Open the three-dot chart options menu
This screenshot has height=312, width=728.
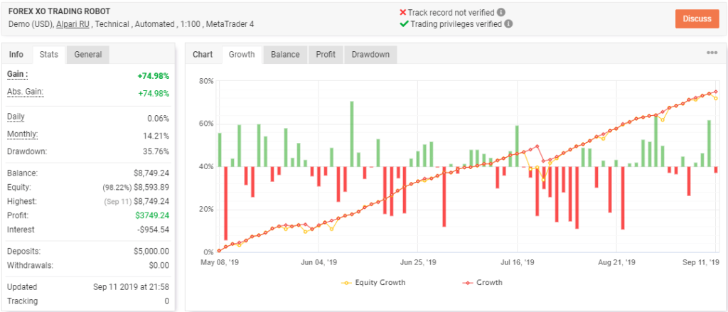(x=712, y=53)
